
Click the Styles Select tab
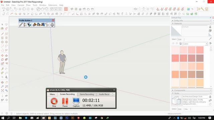point(174,109)
